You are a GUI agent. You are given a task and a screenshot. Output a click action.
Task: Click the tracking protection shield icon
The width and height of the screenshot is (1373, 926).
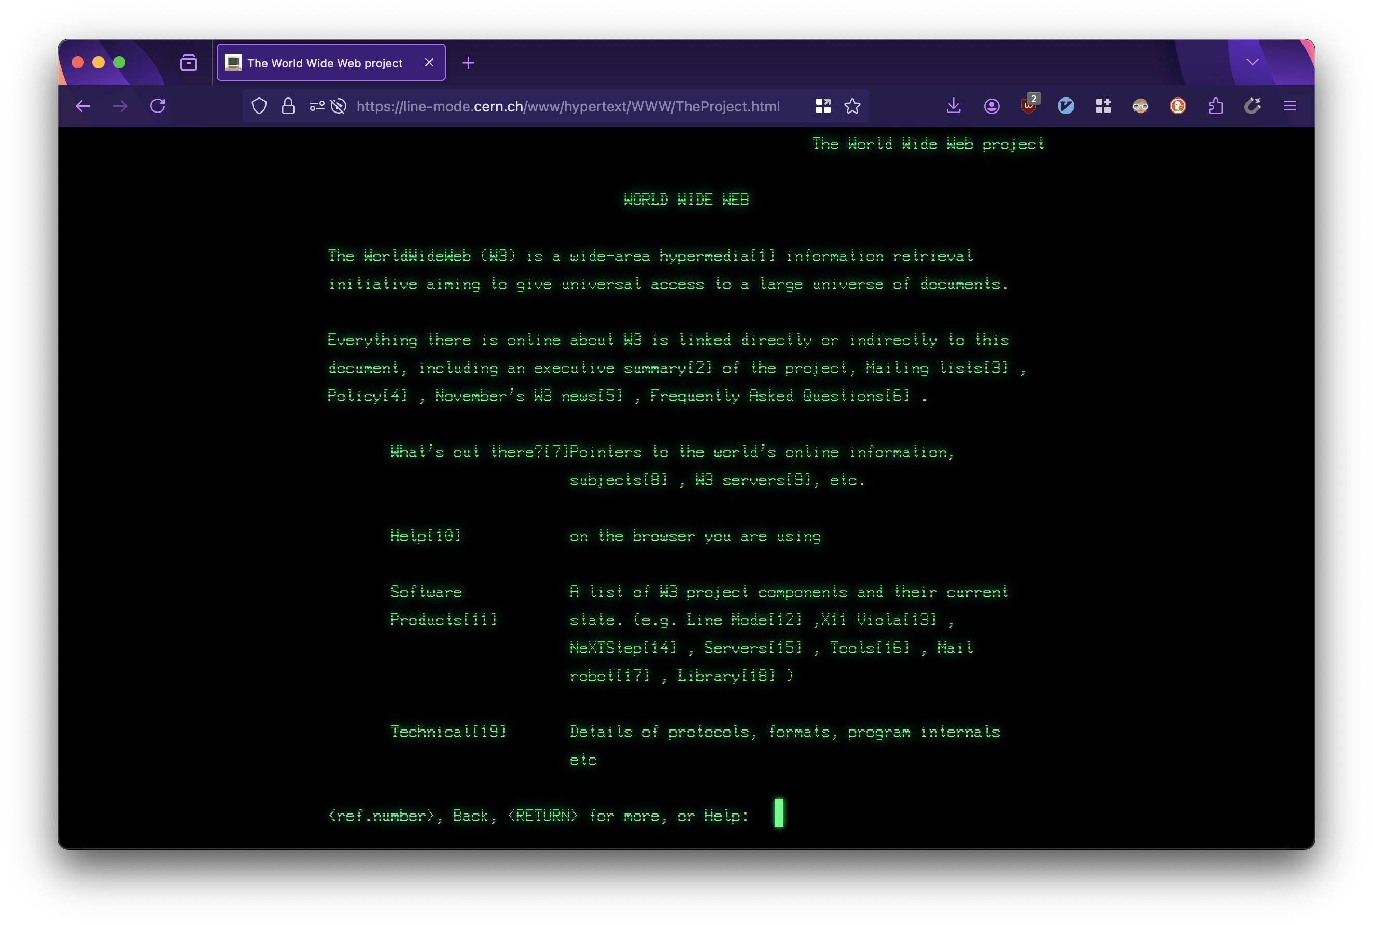tap(259, 106)
